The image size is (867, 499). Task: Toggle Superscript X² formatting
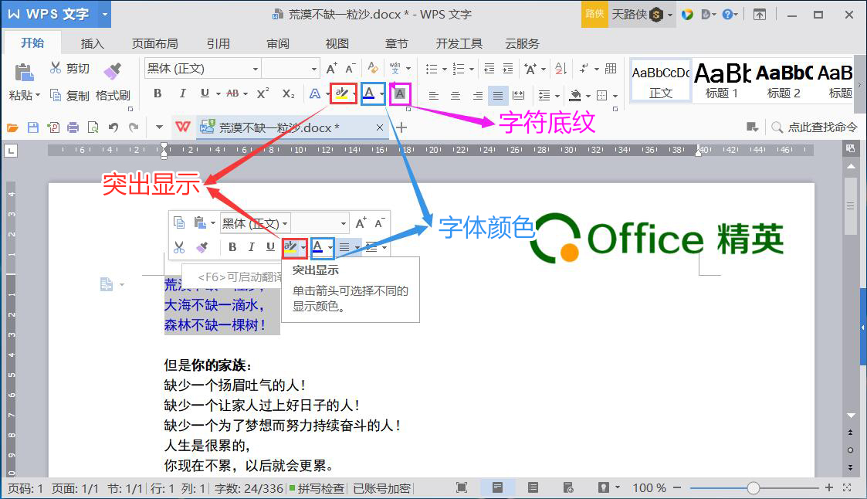click(x=262, y=93)
